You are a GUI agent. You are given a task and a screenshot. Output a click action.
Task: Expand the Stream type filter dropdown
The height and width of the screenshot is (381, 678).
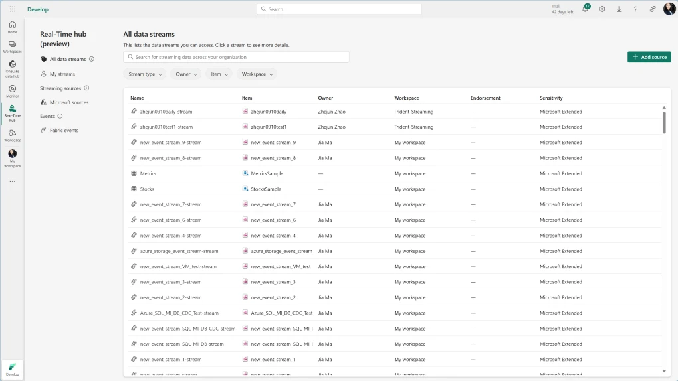pos(145,74)
